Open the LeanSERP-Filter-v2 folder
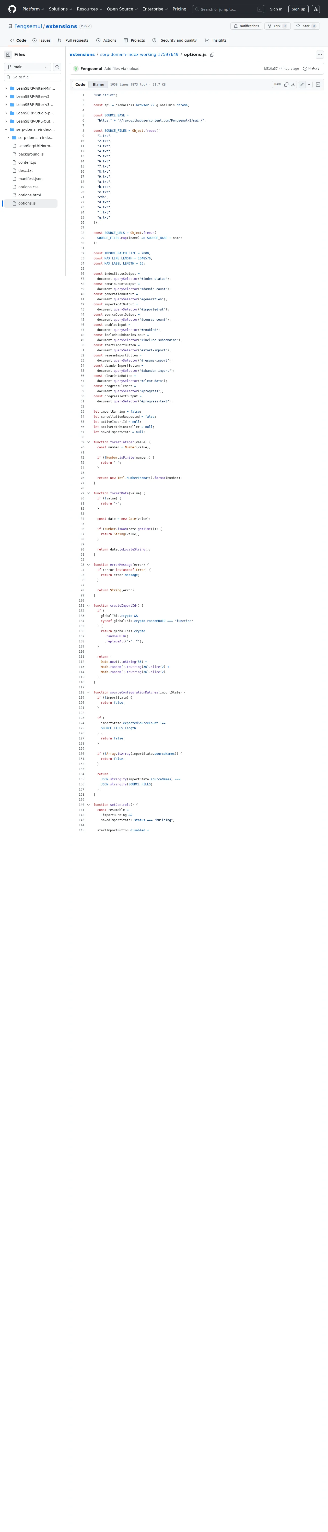Viewport: 328px width, 1532px height. click(x=33, y=96)
